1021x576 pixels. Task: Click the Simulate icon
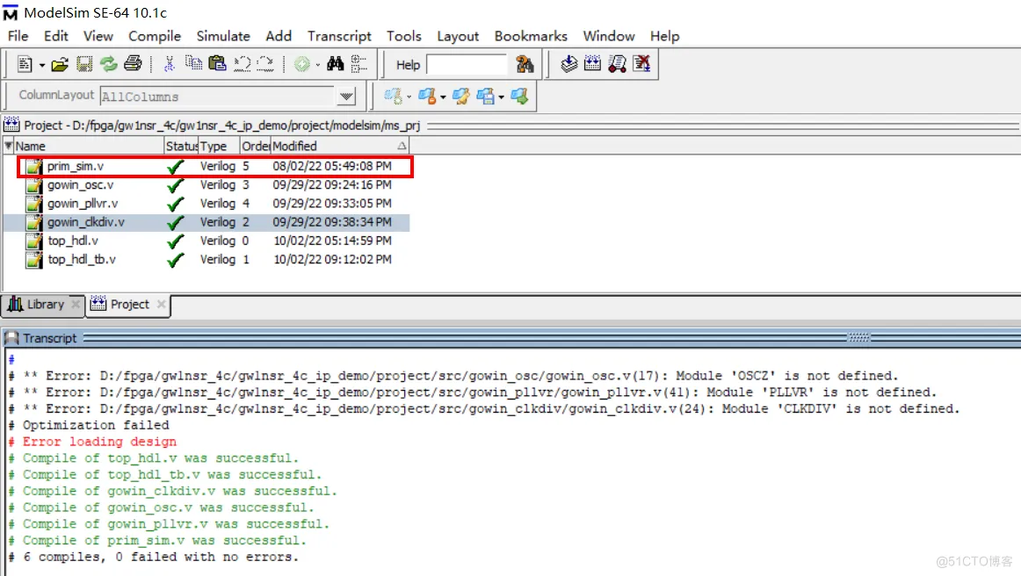pos(617,63)
